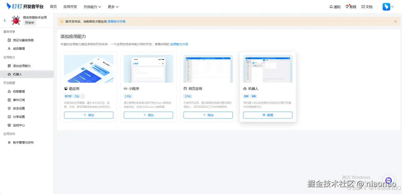
Task: Click the 配置 button for 机器人
Action: click(267, 115)
